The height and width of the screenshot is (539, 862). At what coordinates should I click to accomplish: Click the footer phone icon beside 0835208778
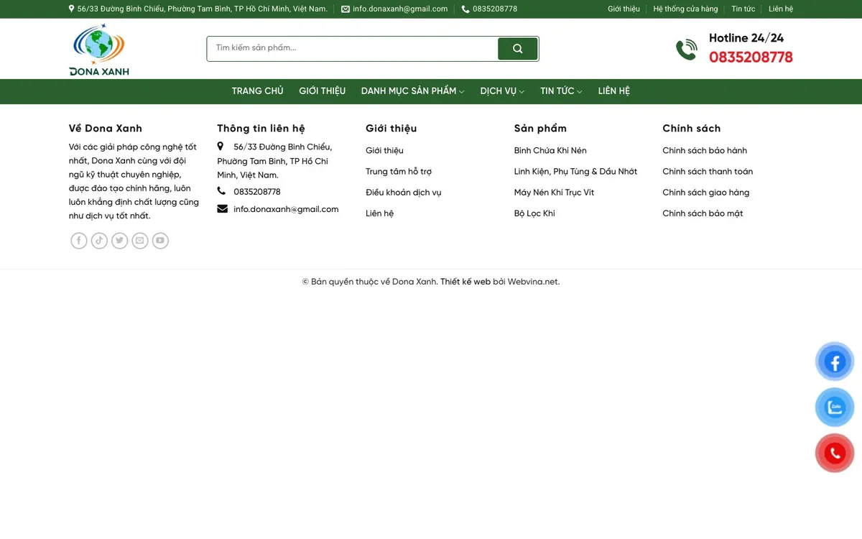[x=221, y=191]
